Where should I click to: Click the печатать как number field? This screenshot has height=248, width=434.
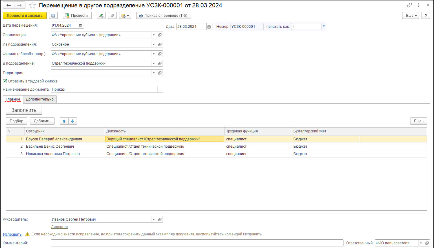click(306, 26)
